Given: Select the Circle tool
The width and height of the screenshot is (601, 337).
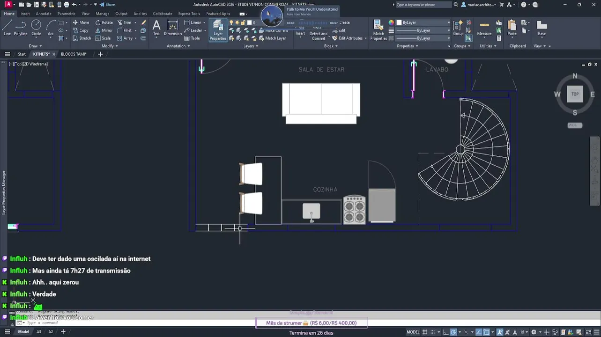Looking at the screenshot, I should point(36,28).
